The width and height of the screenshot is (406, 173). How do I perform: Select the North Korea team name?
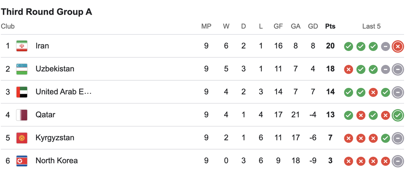click(x=57, y=161)
